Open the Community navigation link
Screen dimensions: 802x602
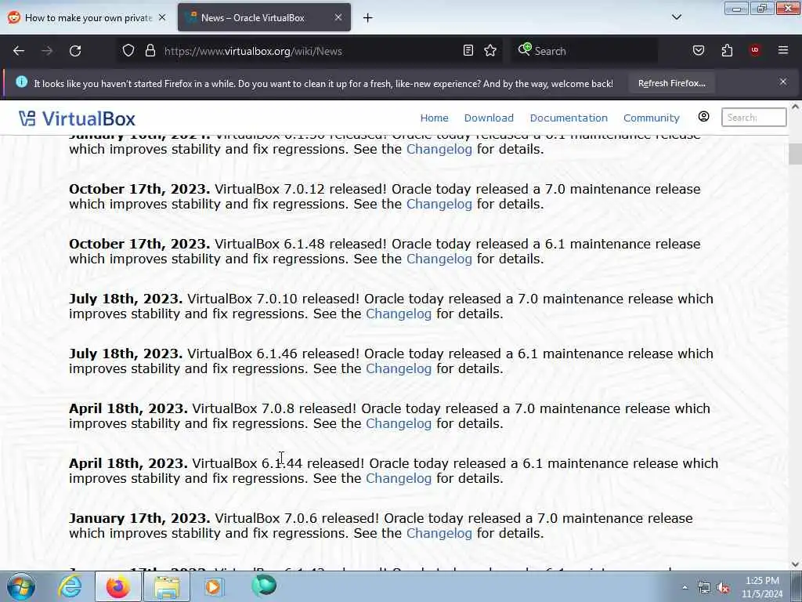pos(651,118)
